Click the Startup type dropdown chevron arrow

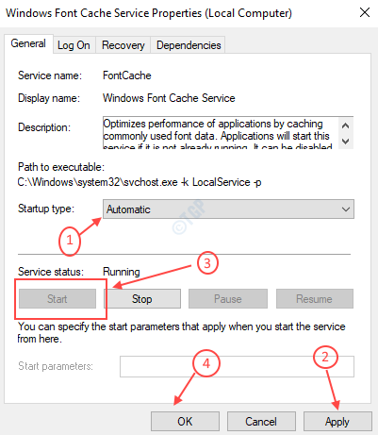coord(346,209)
